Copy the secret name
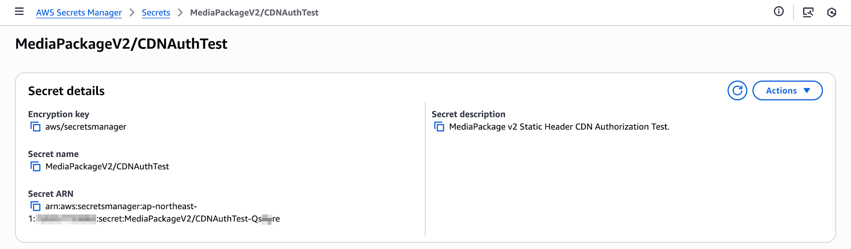The image size is (851, 249). [x=35, y=167]
